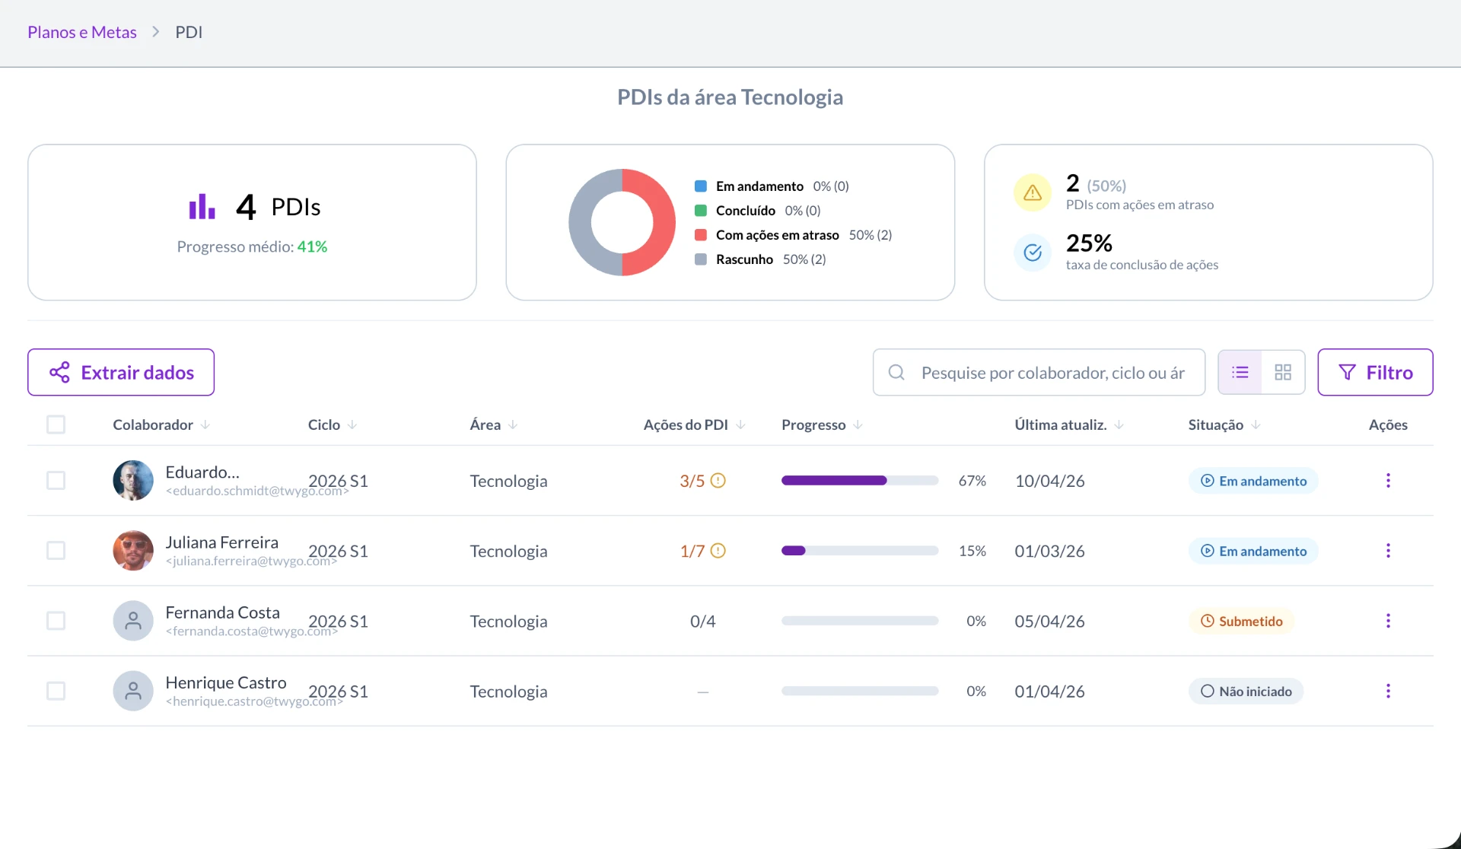
Task: Open the Filtro panel
Action: (x=1375, y=372)
